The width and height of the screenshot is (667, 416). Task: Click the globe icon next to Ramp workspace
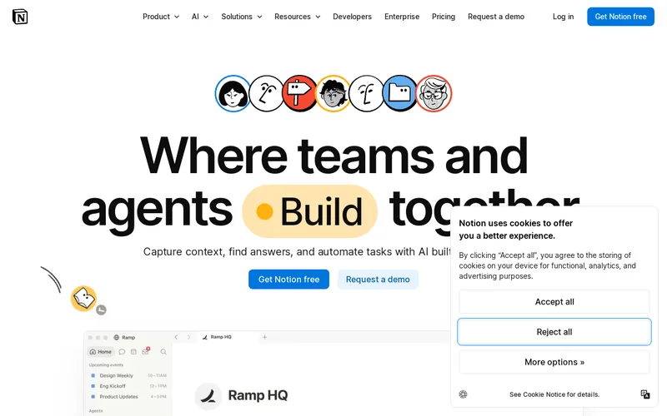(x=116, y=338)
